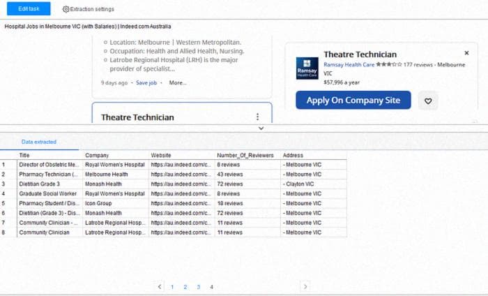Select the - Clayton VIC address cell
This screenshot has height=296, width=488.
314,184
